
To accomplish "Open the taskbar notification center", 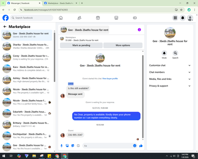I will (x=193, y=156).
